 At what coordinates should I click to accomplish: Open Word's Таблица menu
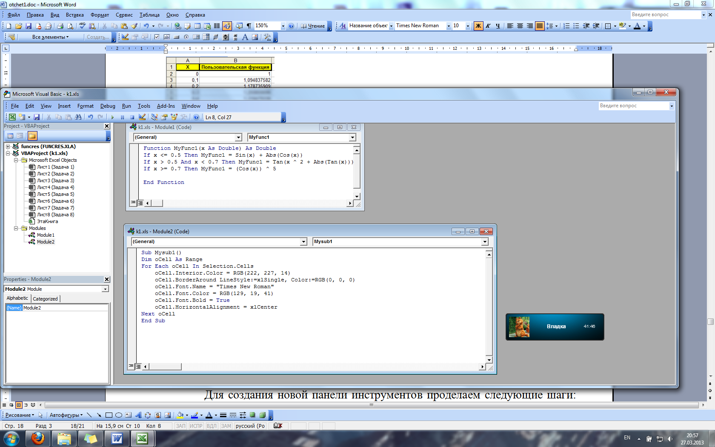tap(149, 15)
